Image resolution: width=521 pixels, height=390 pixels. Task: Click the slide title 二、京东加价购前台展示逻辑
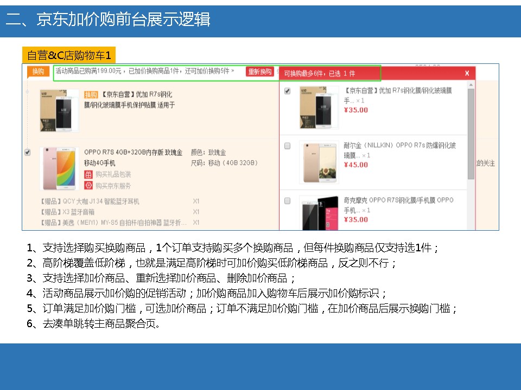point(108,19)
